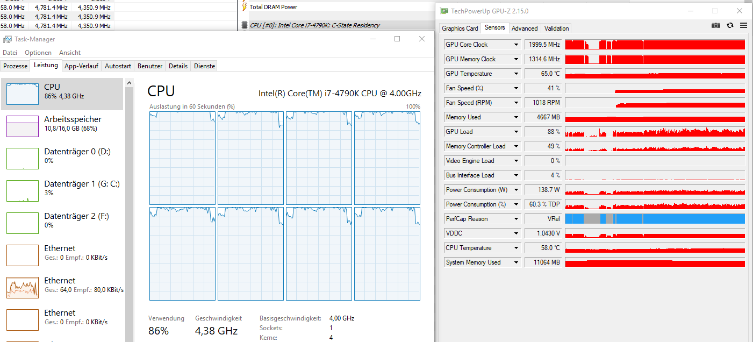753x342 pixels.
Task: Click the GPU Core Clock history graph
Action: (x=655, y=45)
